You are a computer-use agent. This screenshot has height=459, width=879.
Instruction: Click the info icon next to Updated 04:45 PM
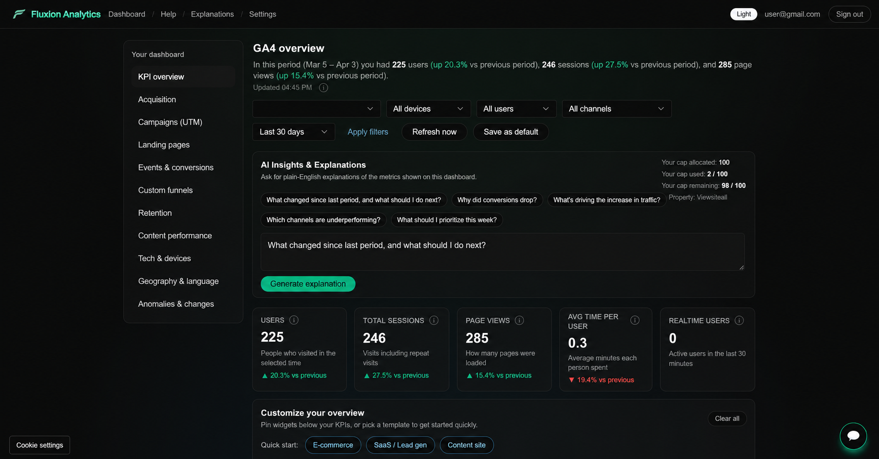[323, 88]
